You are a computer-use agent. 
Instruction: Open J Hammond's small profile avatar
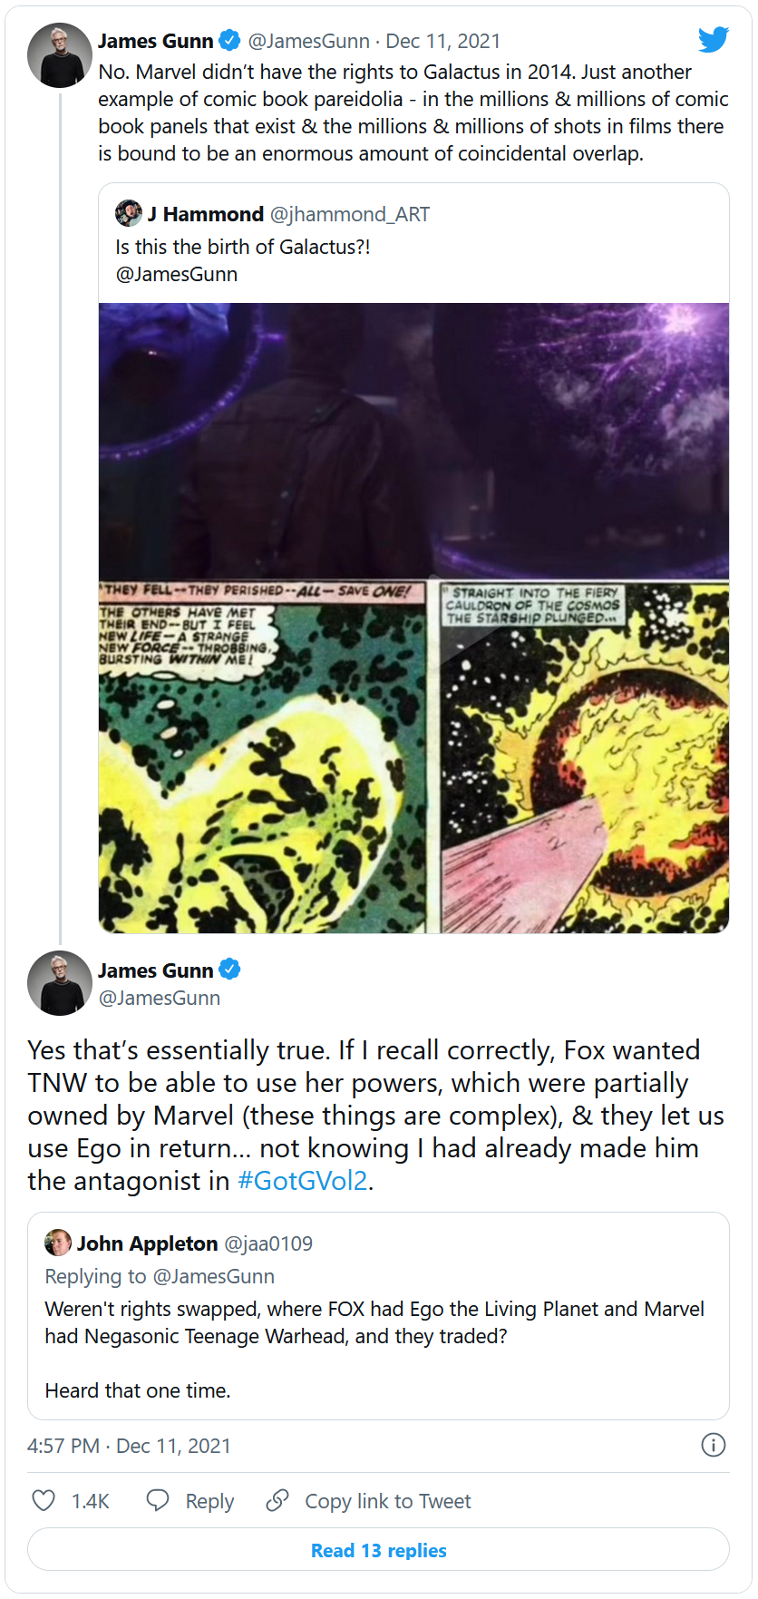click(129, 213)
